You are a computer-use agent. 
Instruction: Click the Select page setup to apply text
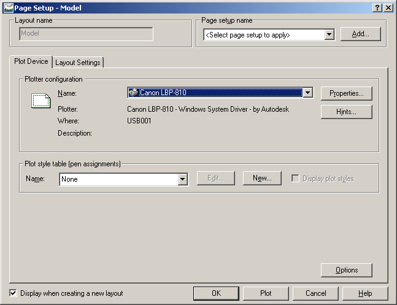pos(248,35)
